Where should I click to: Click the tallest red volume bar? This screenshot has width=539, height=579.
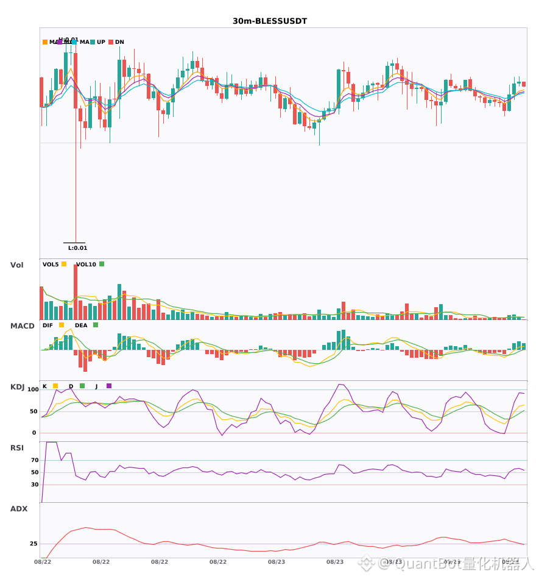coord(76,292)
